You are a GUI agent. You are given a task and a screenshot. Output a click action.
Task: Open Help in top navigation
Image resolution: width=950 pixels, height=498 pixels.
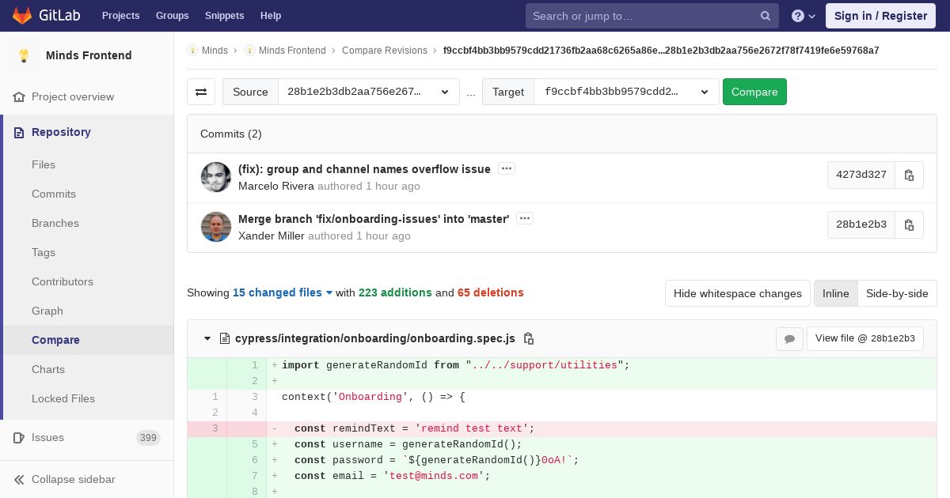pyautogui.click(x=271, y=16)
